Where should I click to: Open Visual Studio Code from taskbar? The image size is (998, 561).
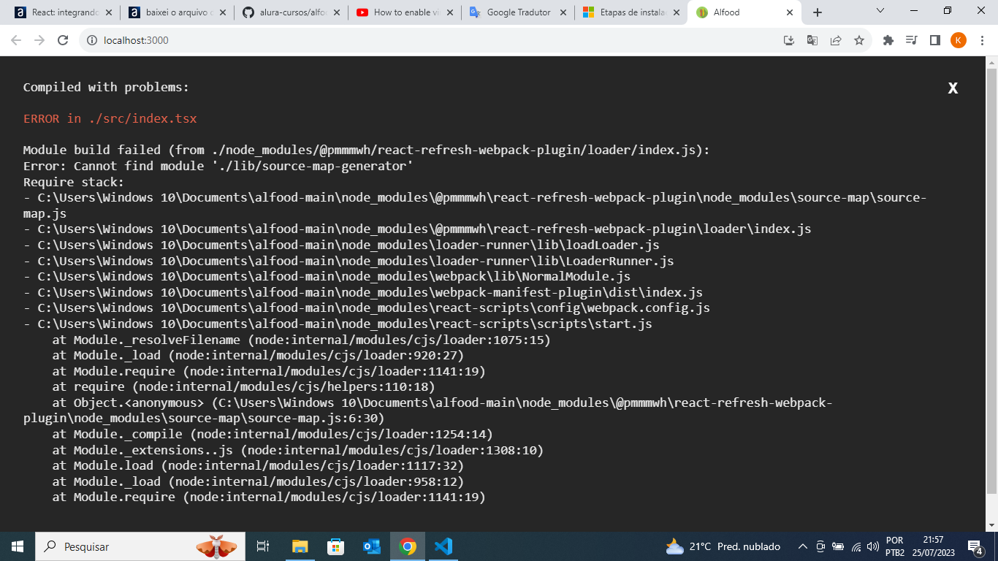pos(443,546)
